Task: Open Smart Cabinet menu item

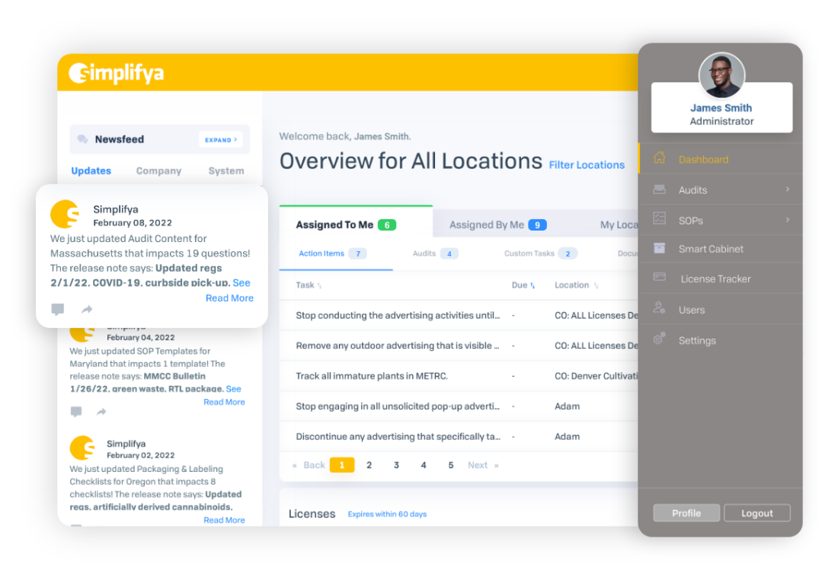Action: click(721, 248)
